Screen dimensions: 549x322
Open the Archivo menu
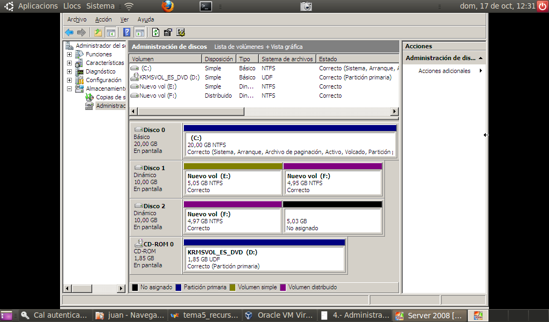(x=77, y=20)
